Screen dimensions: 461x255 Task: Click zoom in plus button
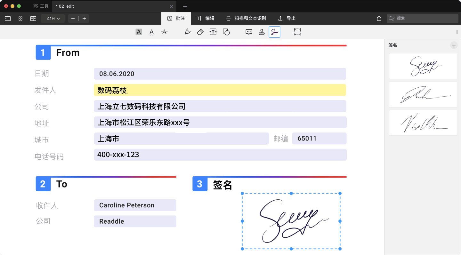pos(84,19)
